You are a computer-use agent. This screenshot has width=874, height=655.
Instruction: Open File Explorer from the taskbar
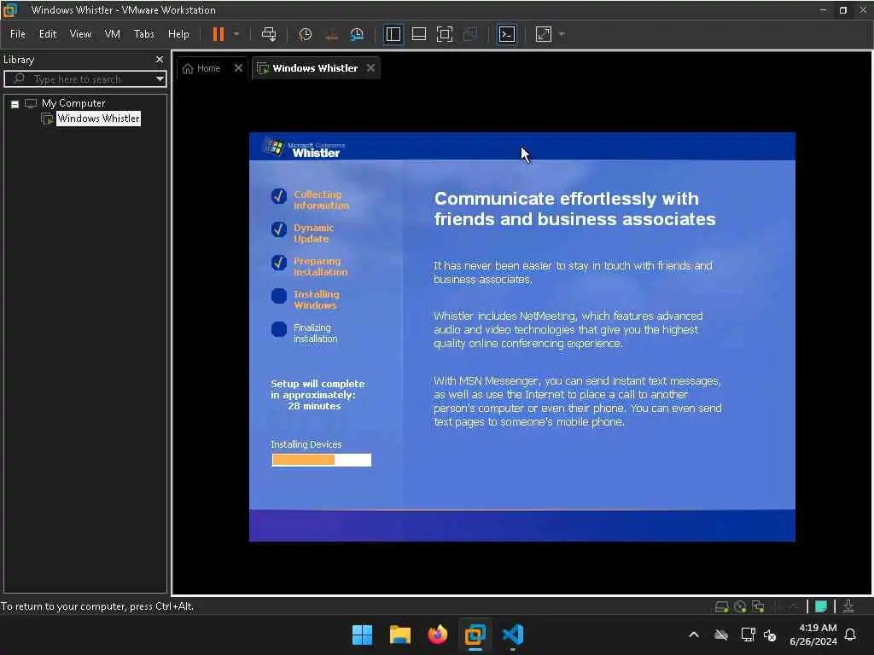tap(400, 635)
